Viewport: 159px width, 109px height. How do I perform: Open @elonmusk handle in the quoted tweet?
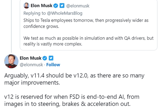(x=78, y=6)
